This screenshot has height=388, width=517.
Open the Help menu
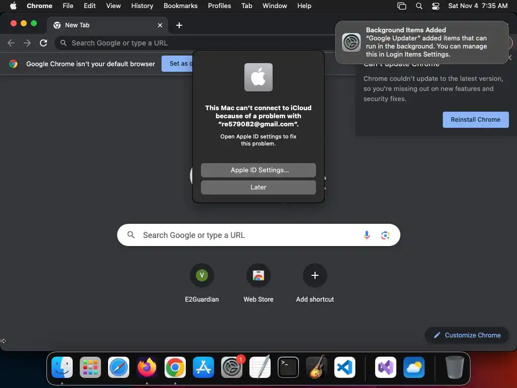(304, 6)
